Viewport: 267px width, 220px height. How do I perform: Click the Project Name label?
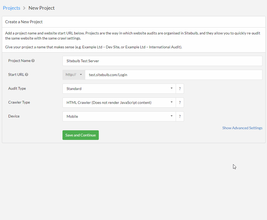(19, 61)
